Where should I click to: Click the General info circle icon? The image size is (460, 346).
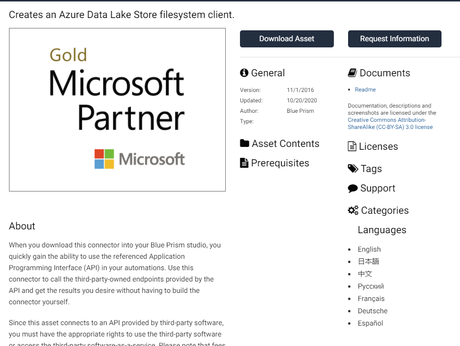coord(244,73)
